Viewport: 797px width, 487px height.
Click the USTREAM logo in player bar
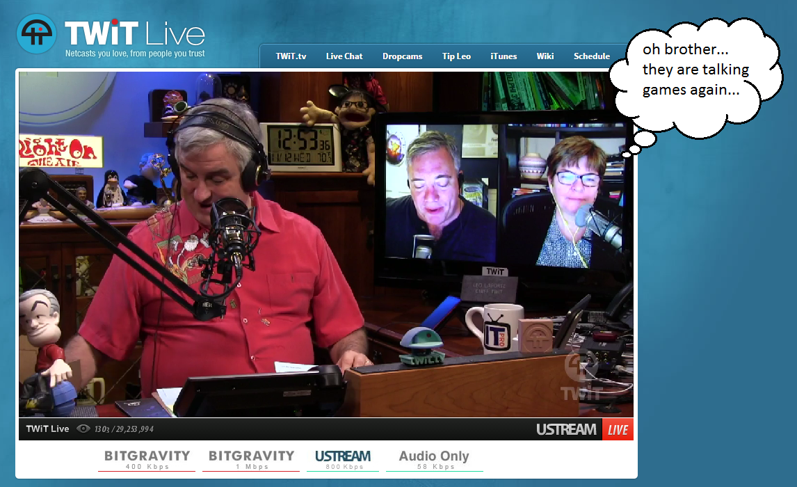pos(565,429)
